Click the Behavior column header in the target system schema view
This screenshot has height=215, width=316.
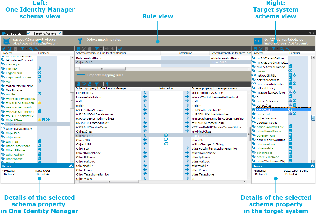[298, 53]
